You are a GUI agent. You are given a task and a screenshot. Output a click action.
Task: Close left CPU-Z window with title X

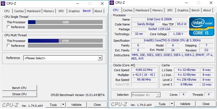[102, 4]
